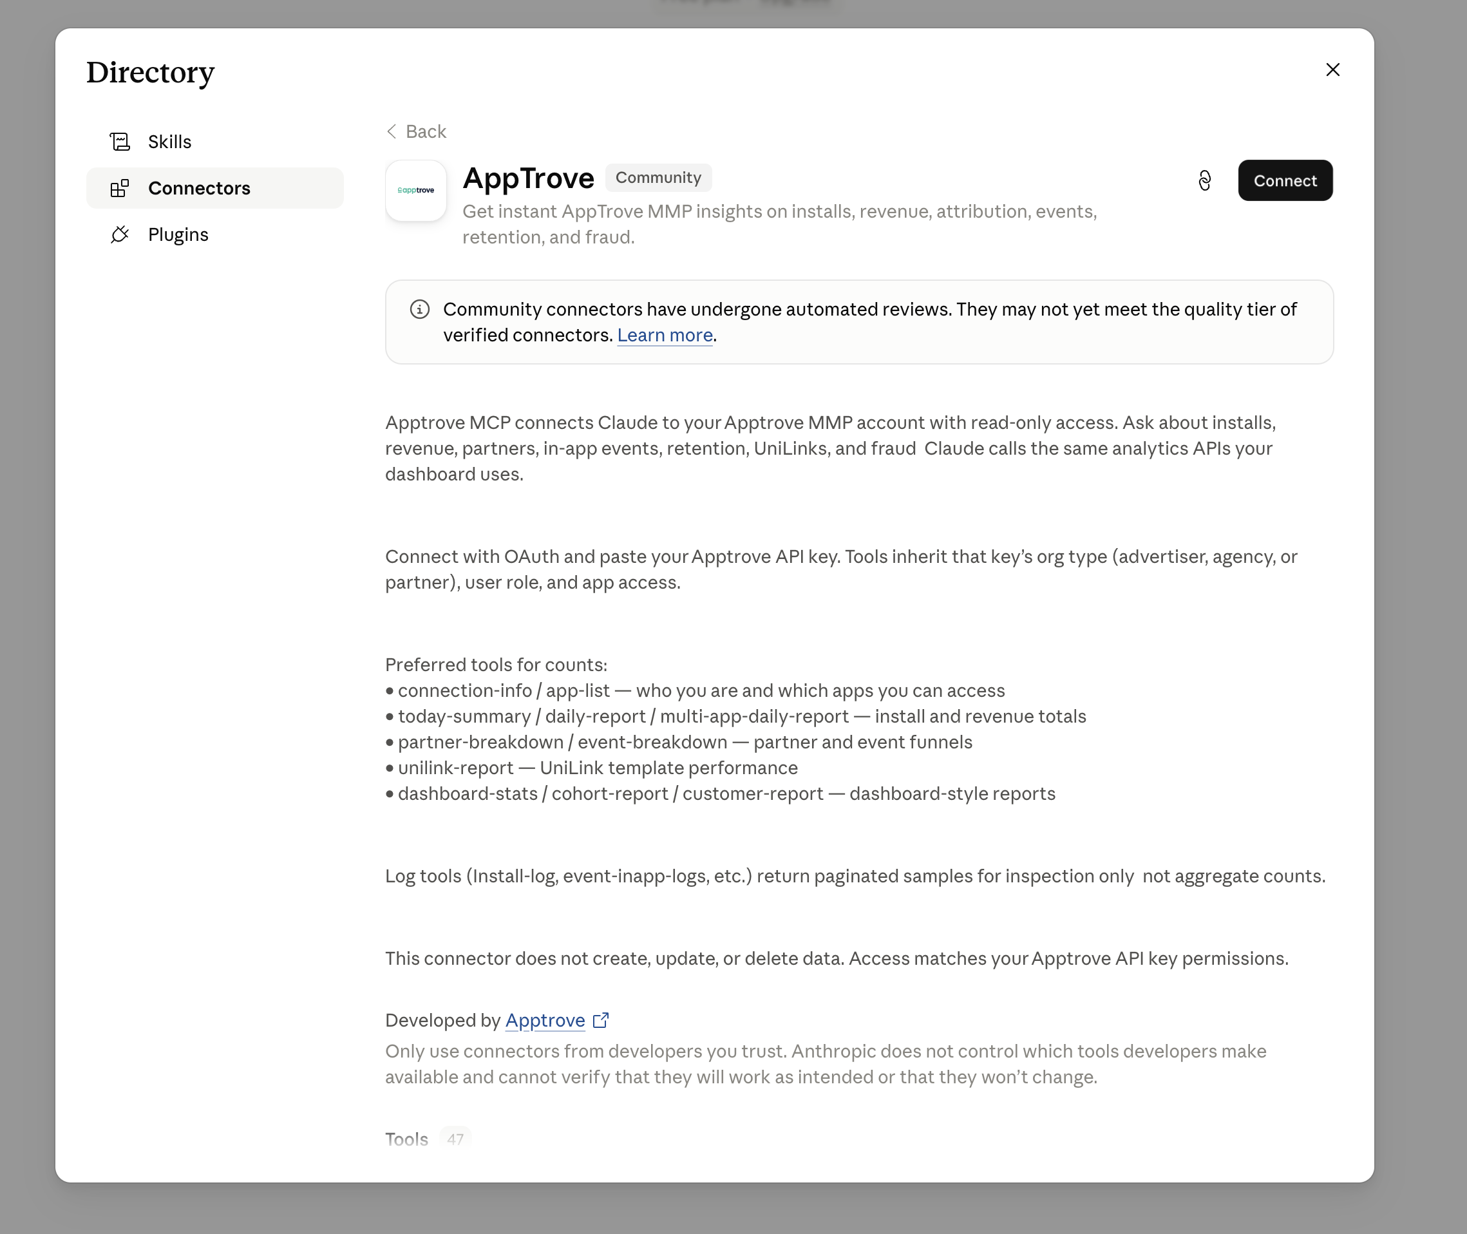Click the Skills scroll icon

tap(120, 142)
